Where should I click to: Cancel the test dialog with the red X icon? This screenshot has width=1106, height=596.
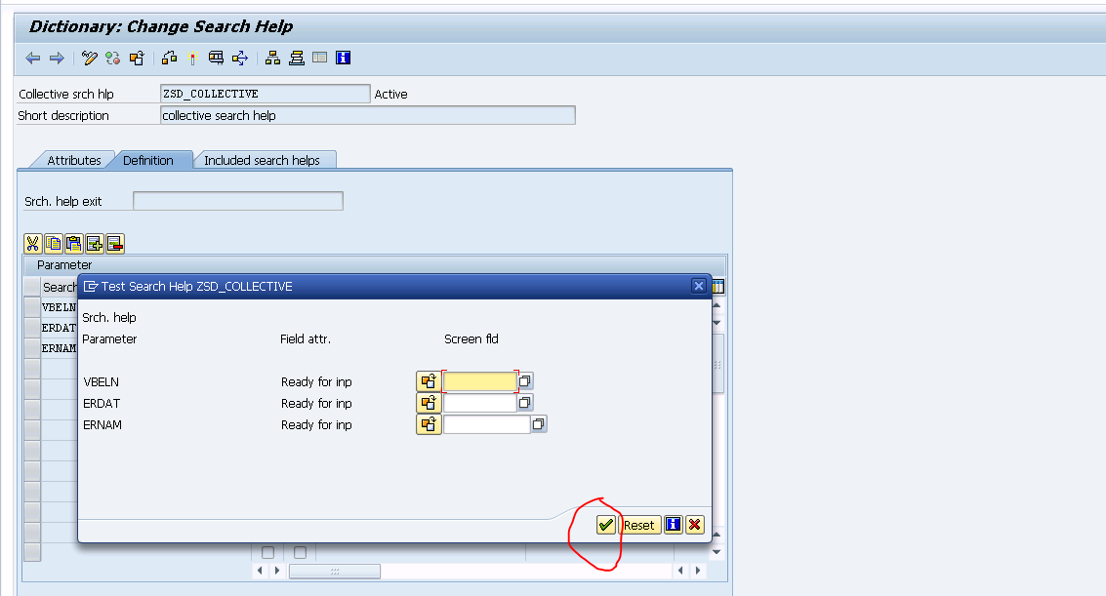(695, 525)
